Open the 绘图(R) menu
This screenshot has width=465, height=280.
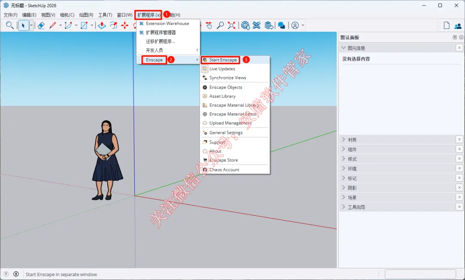(x=86, y=15)
